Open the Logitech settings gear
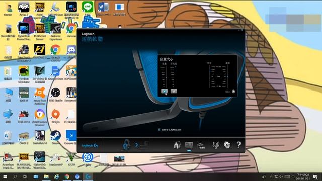322x181 pixels. tap(227, 145)
